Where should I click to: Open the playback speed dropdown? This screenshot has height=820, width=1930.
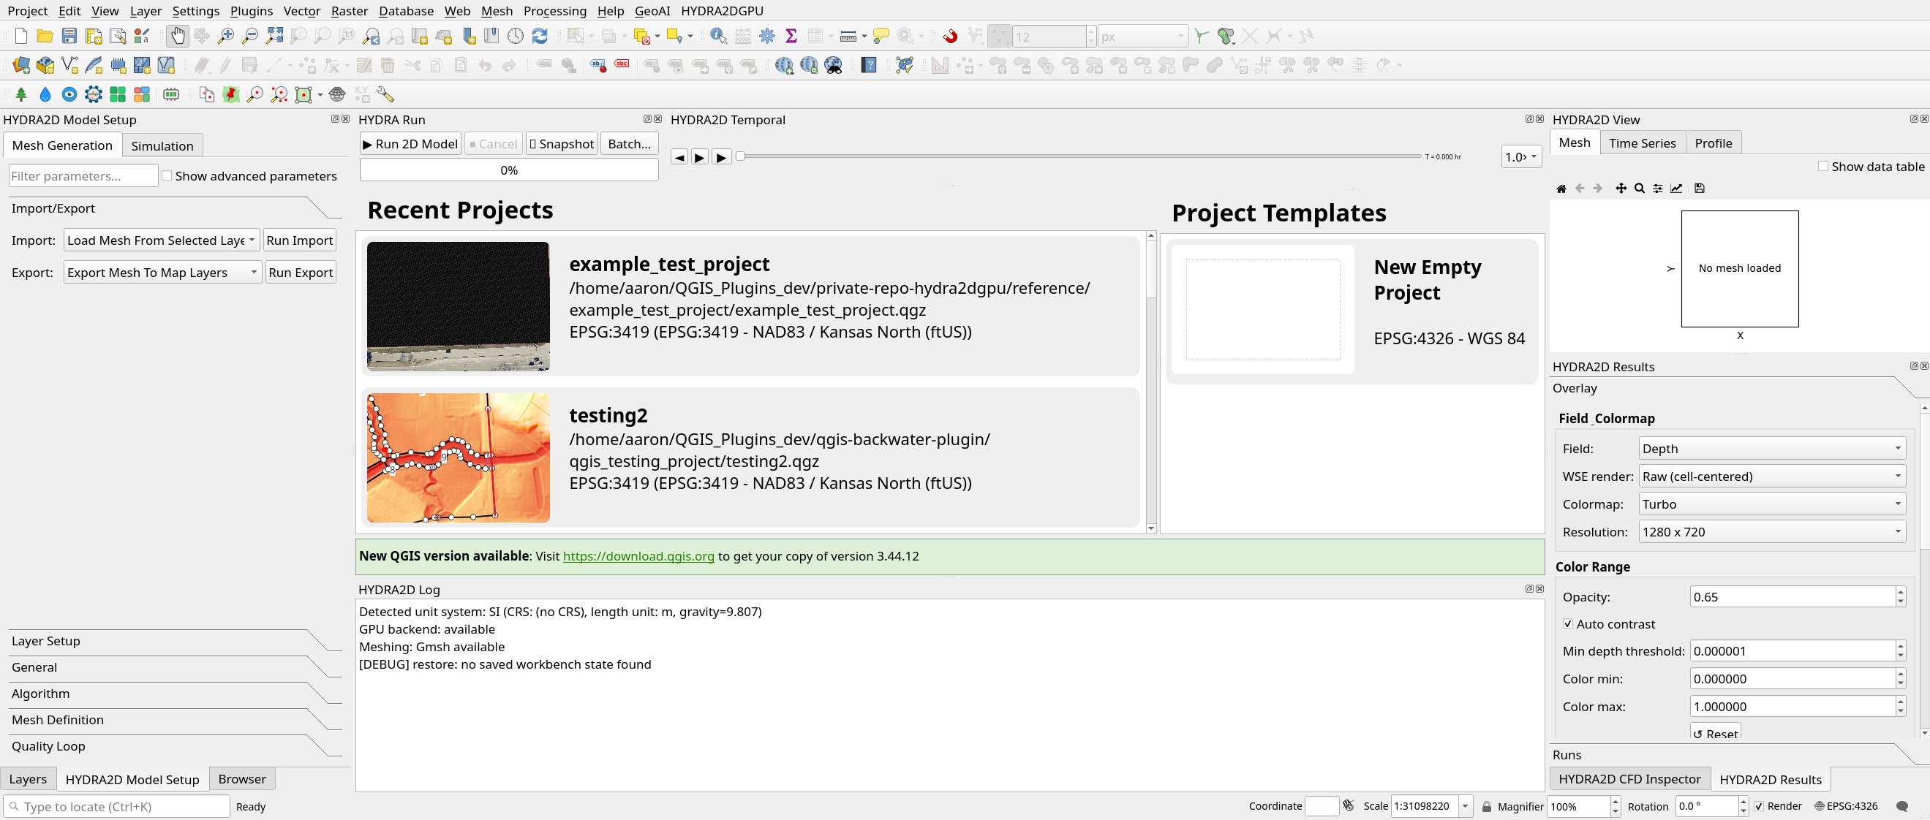(x=1521, y=156)
